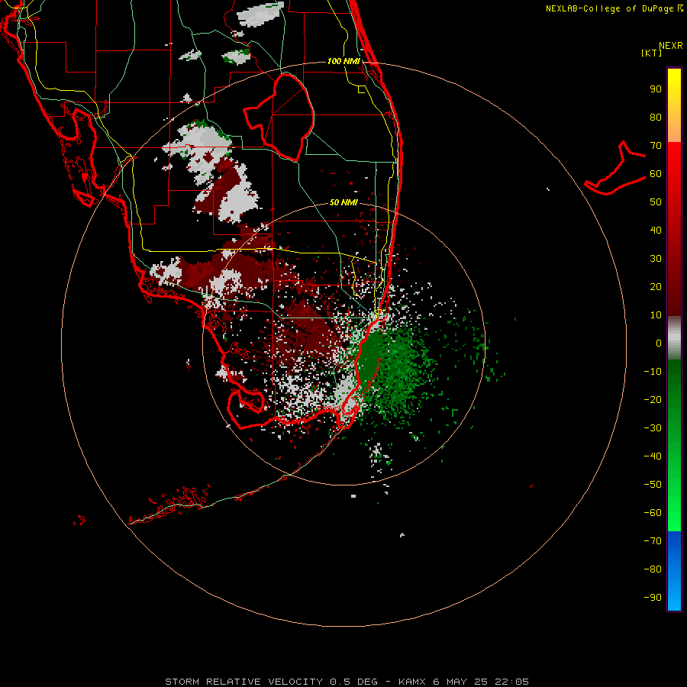This screenshot has height=687, width=687.
Task: Click the -70 value on the velocity scale
Action: coord(653,540)
